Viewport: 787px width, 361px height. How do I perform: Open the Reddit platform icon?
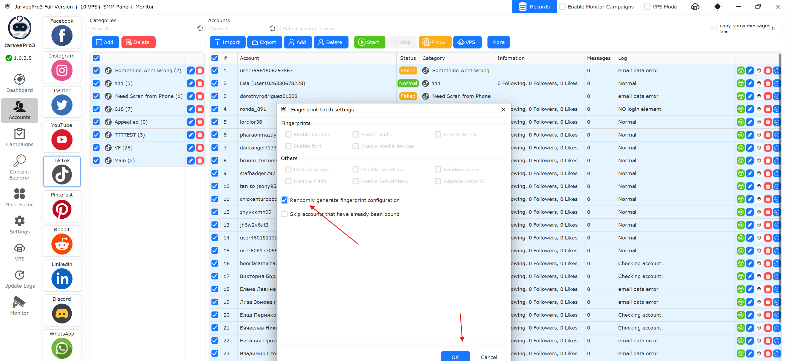point(62,244)
